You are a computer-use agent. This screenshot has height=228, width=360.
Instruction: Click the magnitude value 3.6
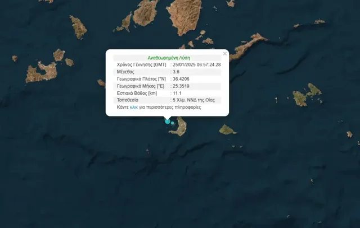[x=176, y=72]
